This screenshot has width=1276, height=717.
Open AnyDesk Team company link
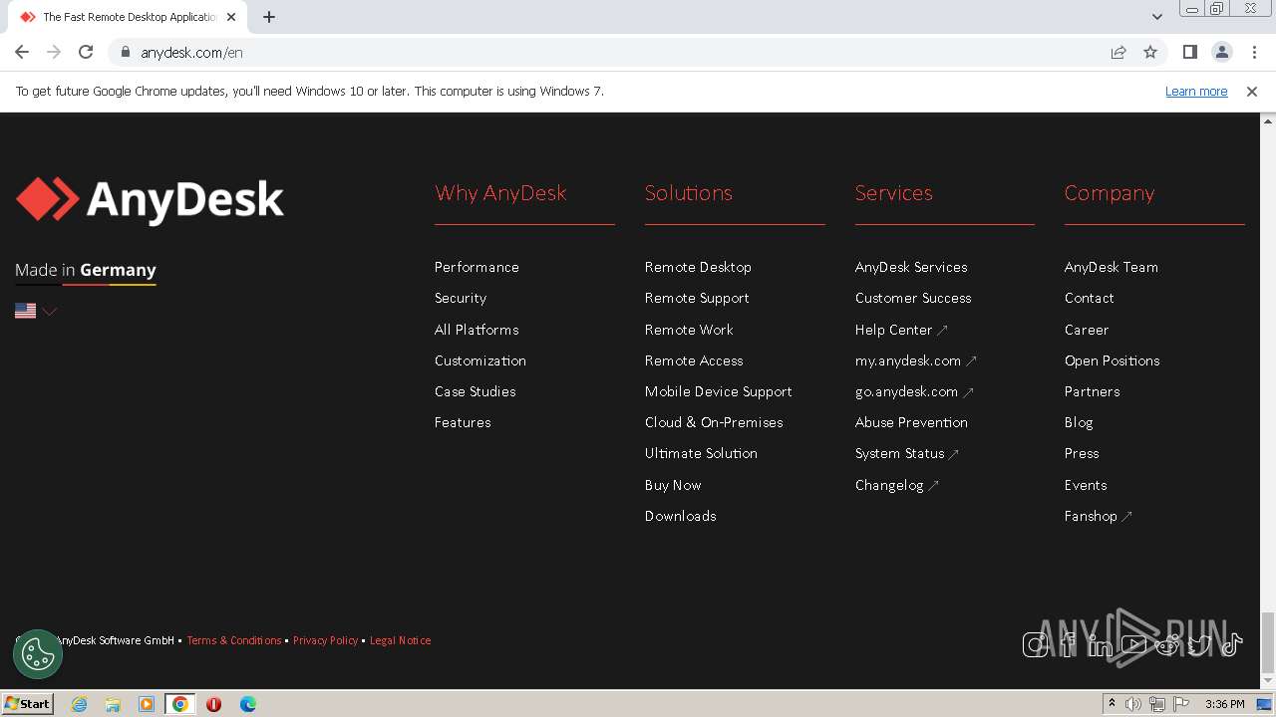(1112, 267)
